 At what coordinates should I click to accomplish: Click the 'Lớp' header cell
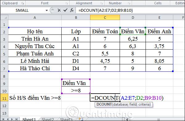[x=76, y=31]
